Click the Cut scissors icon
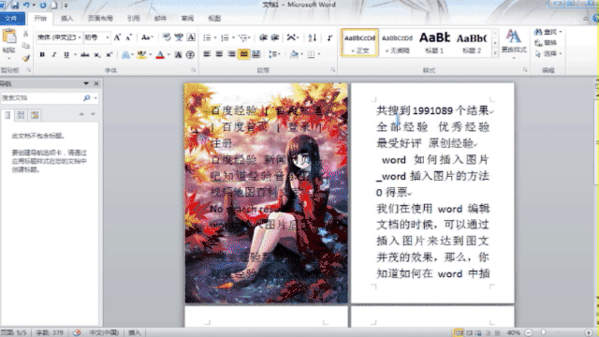This screenshot has height=337, width=599. [25, 34]
